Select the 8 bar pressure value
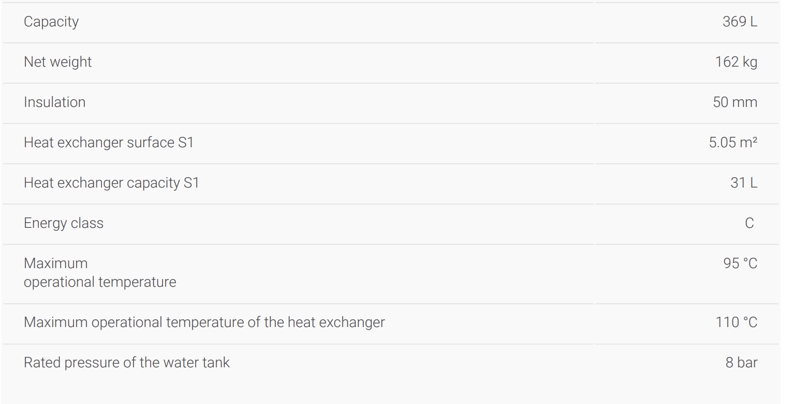The height and width of the screenshot is (404, 794). (x=741, y=363)
